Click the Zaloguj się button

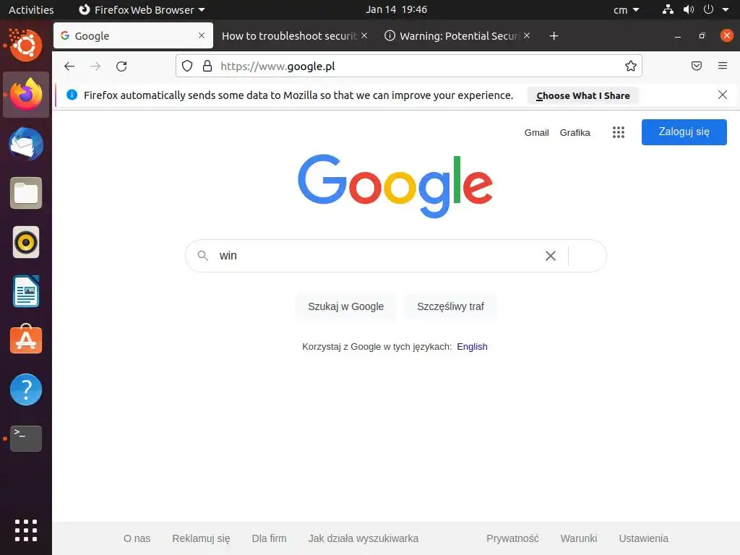coord(684,132)
